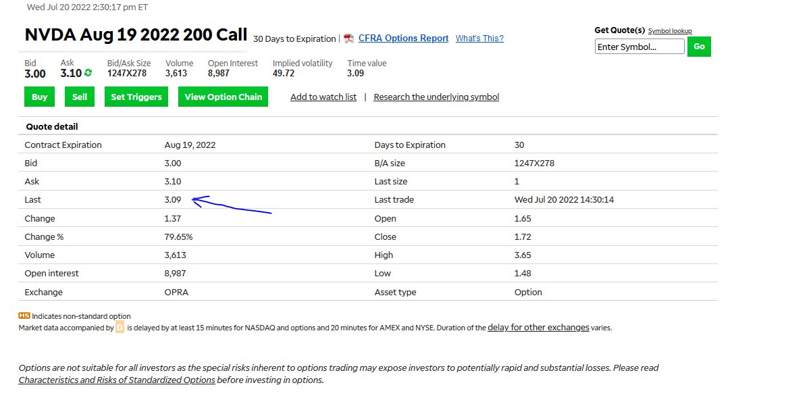The width and height of the screenshot is (811, 404).
Task: Click the Get Quote(s) label
Action: point(620,30)
